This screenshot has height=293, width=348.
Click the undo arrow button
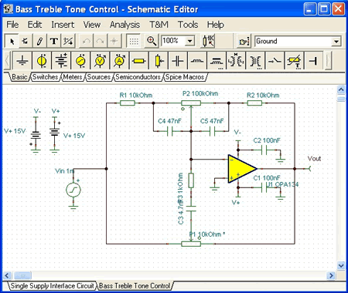tap(87, 41)
